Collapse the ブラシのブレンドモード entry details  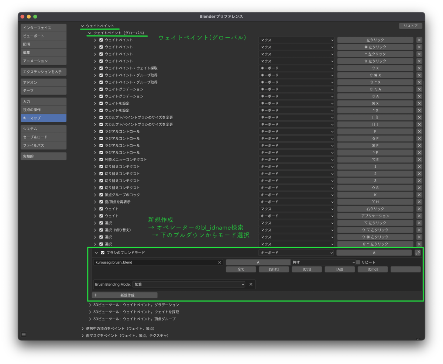pyautogui.click(x=96, y=253)
